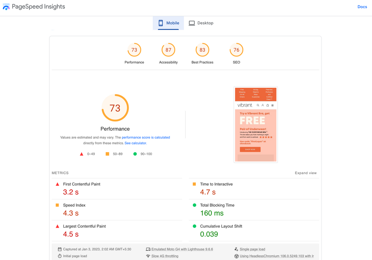
Task: Click the First Contentful Paint metric label
Action: tap(82, 184)
